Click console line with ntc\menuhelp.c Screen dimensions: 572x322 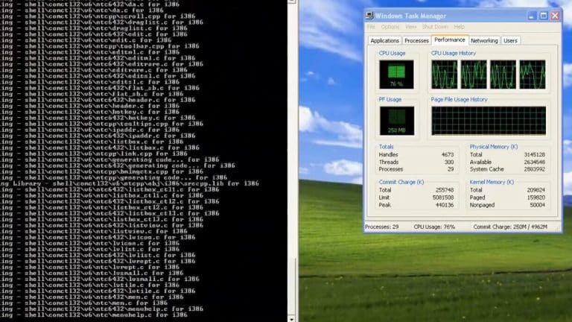(x=94, y=315)
